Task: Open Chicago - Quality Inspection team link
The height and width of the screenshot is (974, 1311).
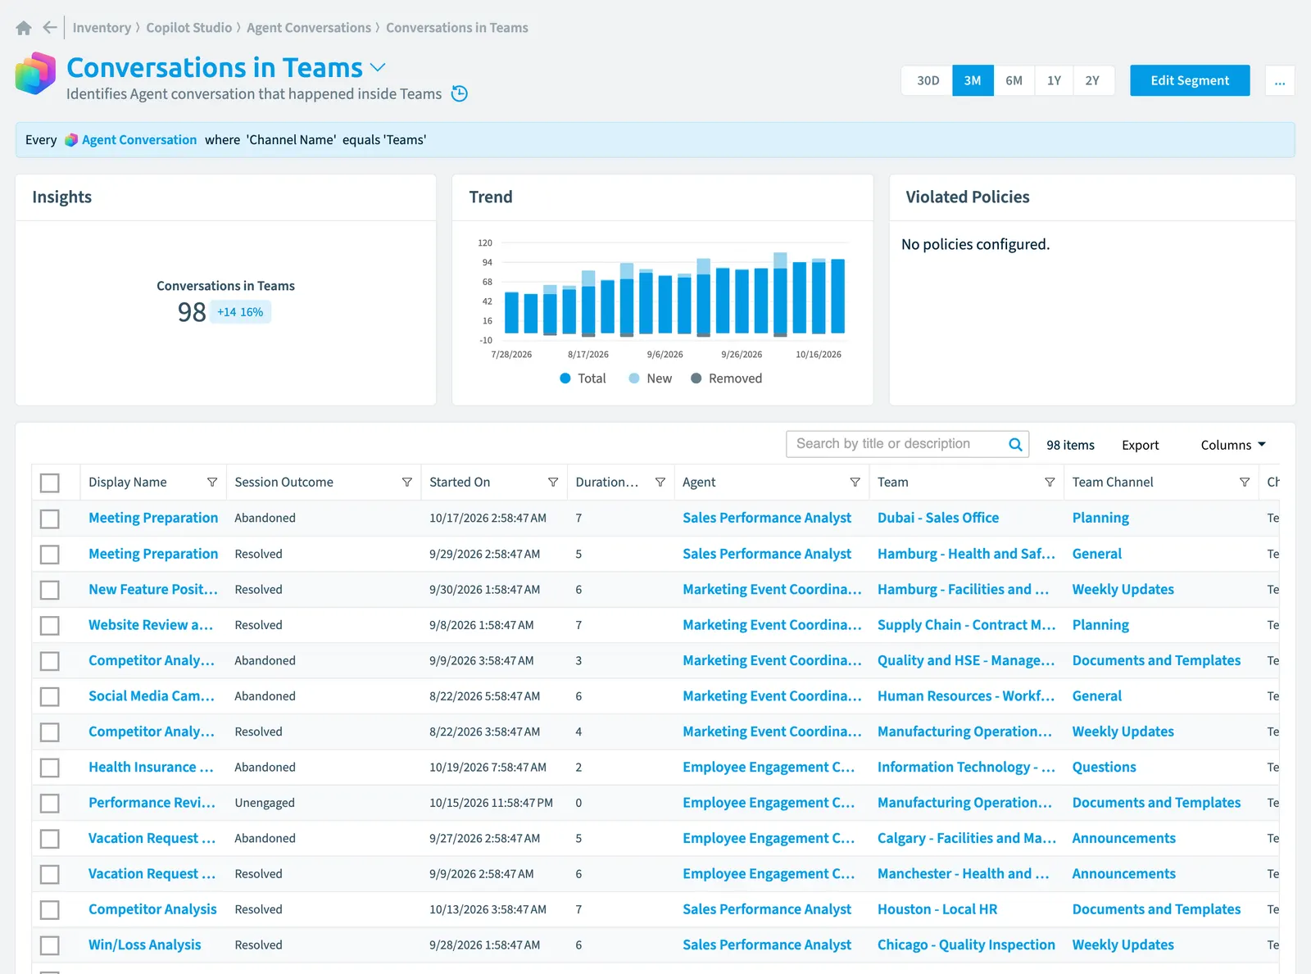Action: point(966,945)
